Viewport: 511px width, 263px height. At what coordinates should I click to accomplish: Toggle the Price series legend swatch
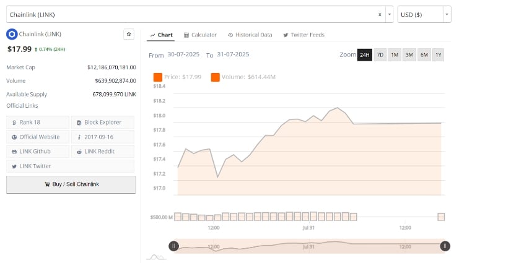(x=158, y=77)
